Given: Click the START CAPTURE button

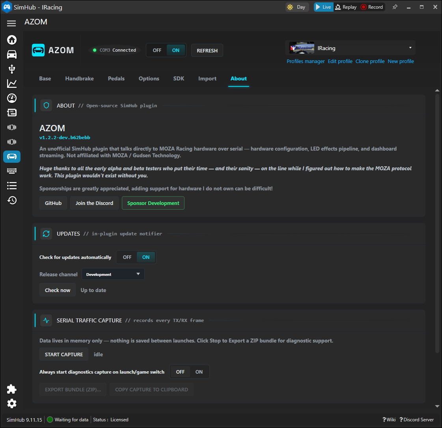Looking at the screenshot, I should (x=64, y=354).
